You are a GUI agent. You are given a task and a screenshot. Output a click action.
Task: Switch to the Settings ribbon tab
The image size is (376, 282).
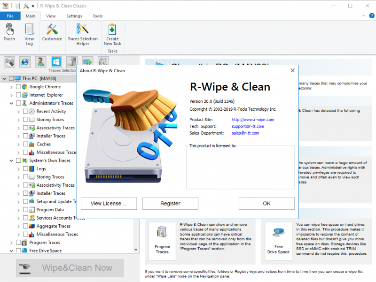[74, 16]
